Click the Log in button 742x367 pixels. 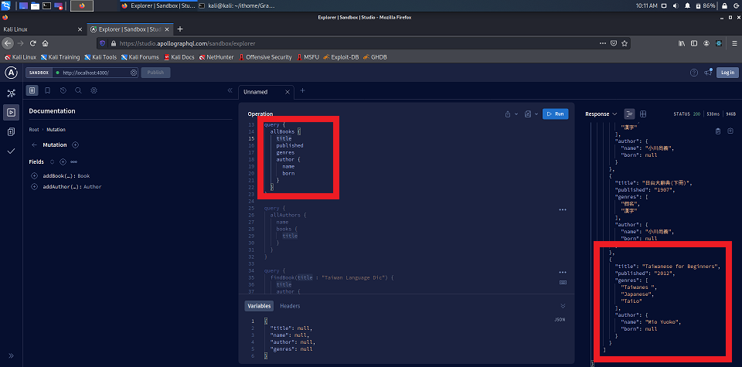point(728,73)
